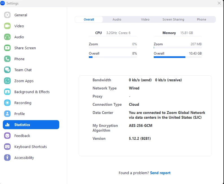Click the "207 MB" Zoom memory value
This screenshot has height=184, width=224.
click(196, 44)
